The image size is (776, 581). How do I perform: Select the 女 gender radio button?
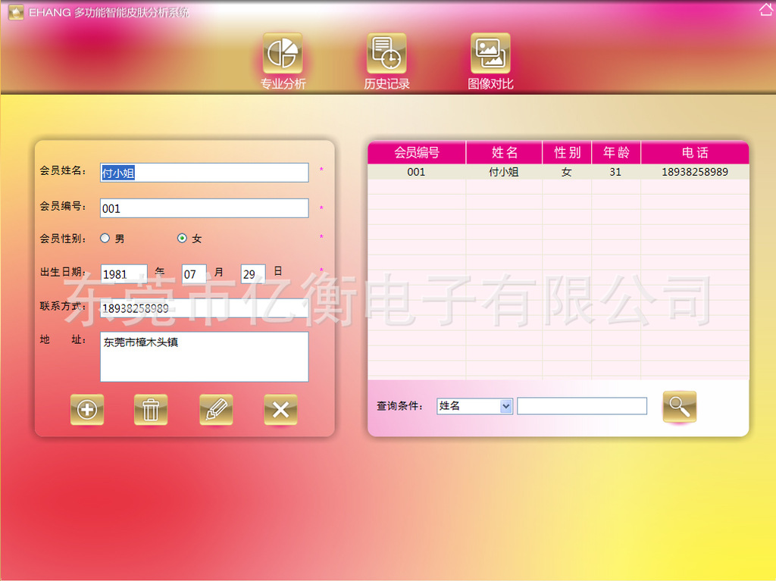point(182,239)
